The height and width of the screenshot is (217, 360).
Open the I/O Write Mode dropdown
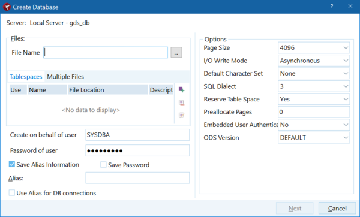(x=346, y=61)
